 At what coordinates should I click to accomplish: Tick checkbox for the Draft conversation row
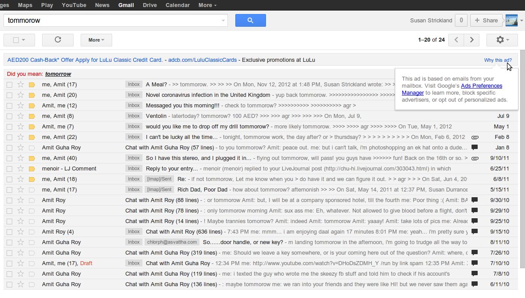pyautogui.click(x=9, y=263)
